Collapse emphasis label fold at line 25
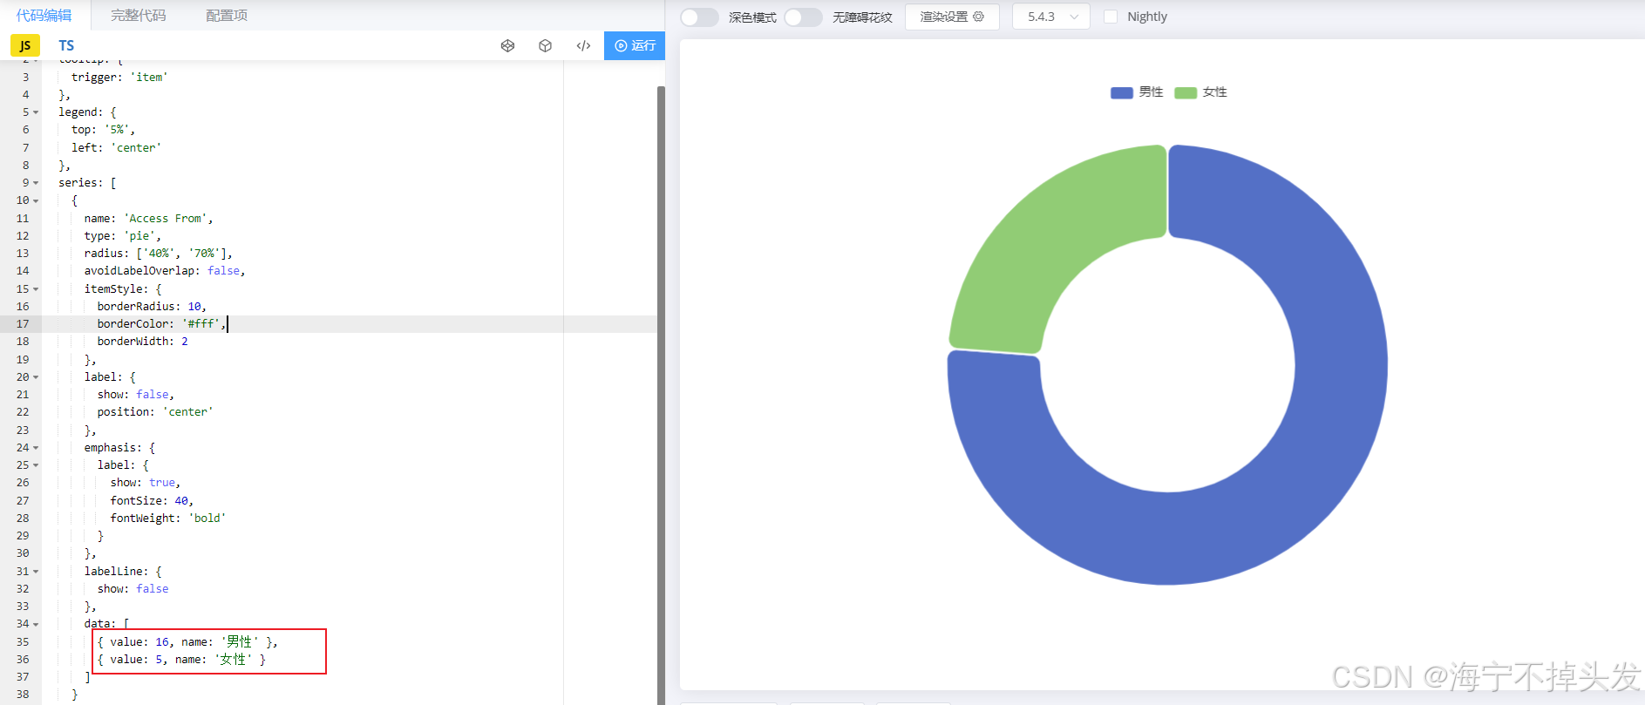 tap(36, 465)
